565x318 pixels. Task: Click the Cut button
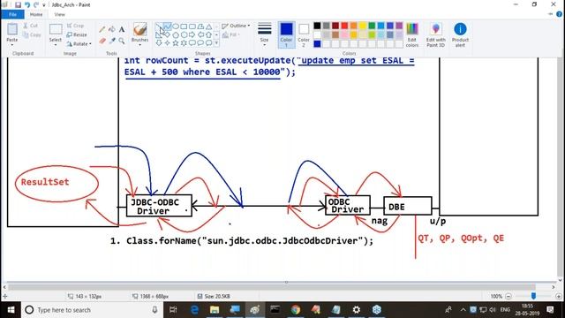31,26
